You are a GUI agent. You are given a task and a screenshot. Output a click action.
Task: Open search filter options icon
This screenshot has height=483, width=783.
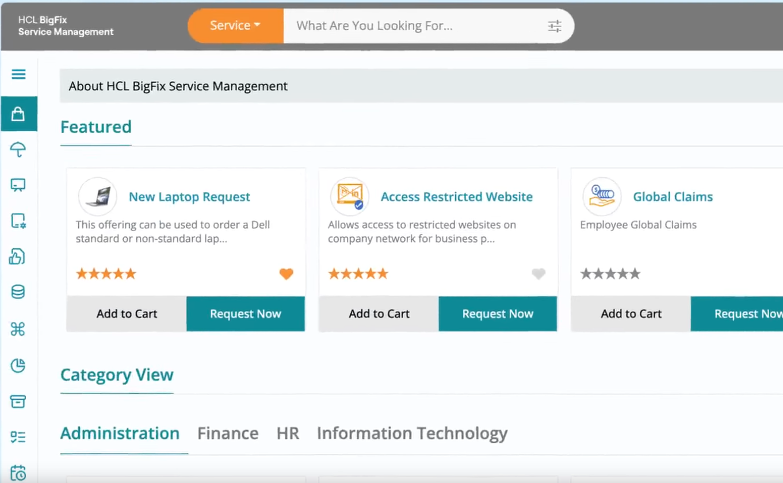pyautogui.click(x=554, y=26)
